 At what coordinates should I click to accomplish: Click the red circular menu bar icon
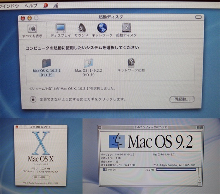click(x=45, y=5)
